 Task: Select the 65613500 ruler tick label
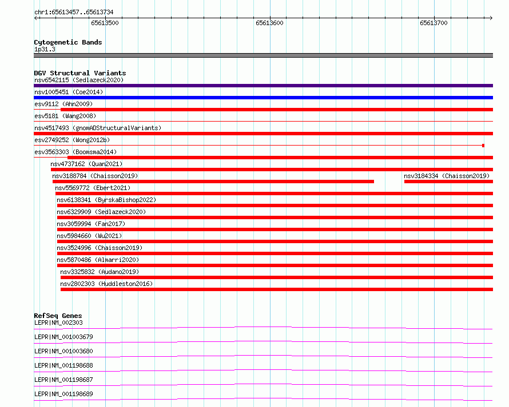tap(105, 23)
